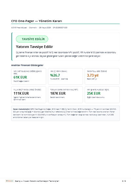This screenshot has height=186, width=131.
Task: Select the Sektör benchmark caption
Action: point(57,97)
